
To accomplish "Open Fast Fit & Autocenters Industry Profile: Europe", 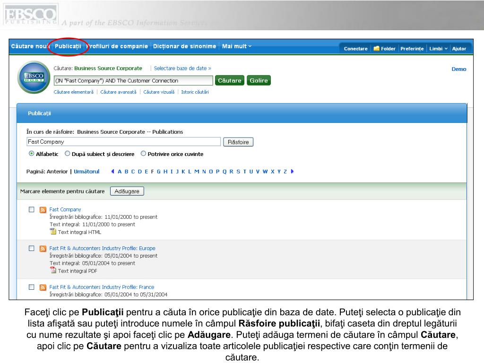I will click(x=102, y=248).
